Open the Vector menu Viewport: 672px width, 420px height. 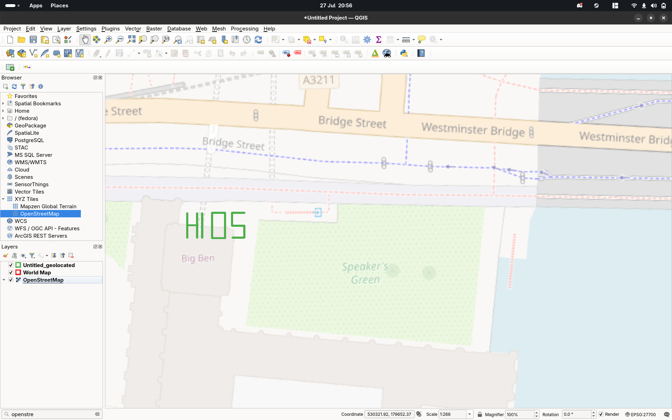133,29
